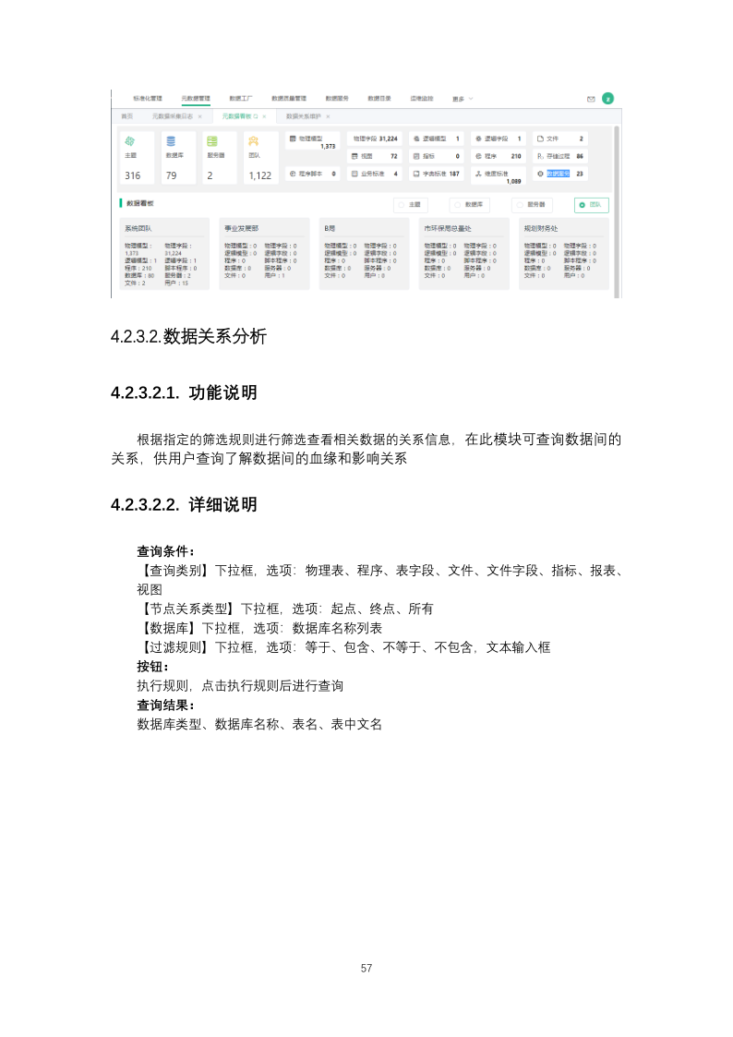Image resolution: width=733 pixels, height=1037 pixels.
Task: Click the 字表标准 stat icon
Action: tap(416, 174)
